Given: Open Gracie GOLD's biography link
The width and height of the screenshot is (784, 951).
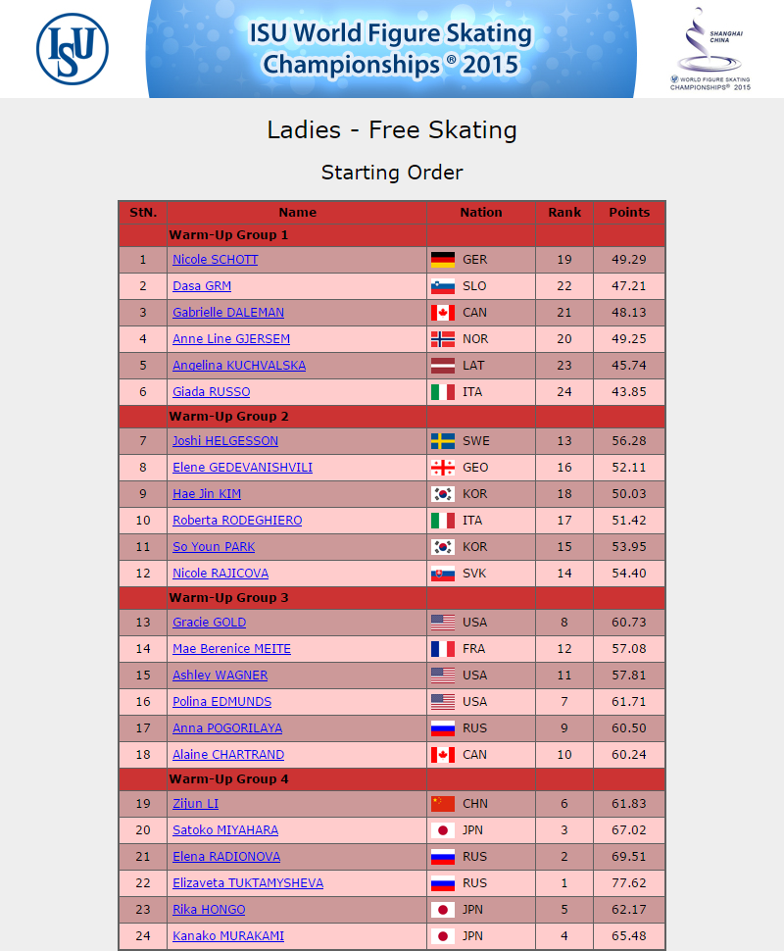Looking at the screenshot, I should click(x=209, y=623).
